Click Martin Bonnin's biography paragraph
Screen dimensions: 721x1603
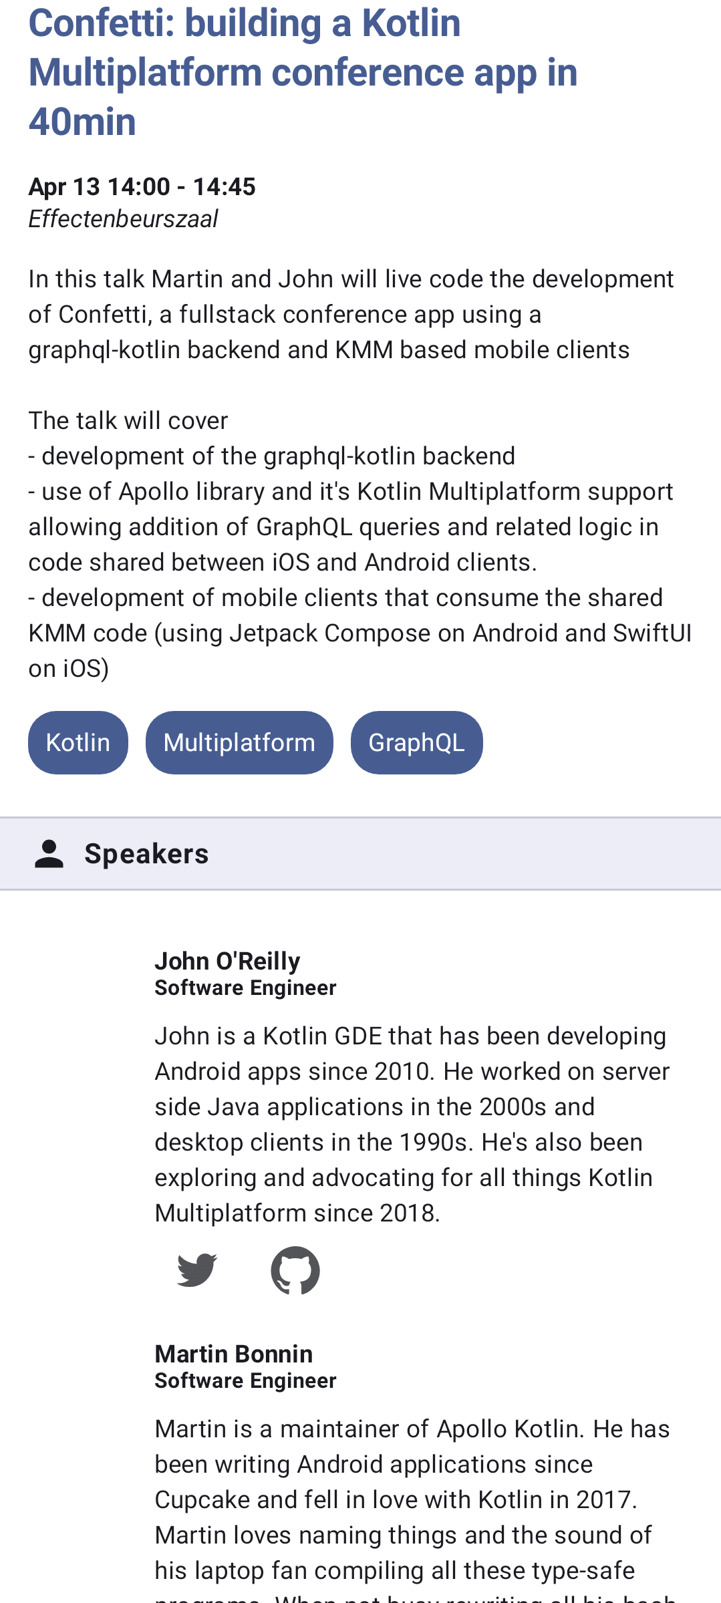tap(416, 1509)
